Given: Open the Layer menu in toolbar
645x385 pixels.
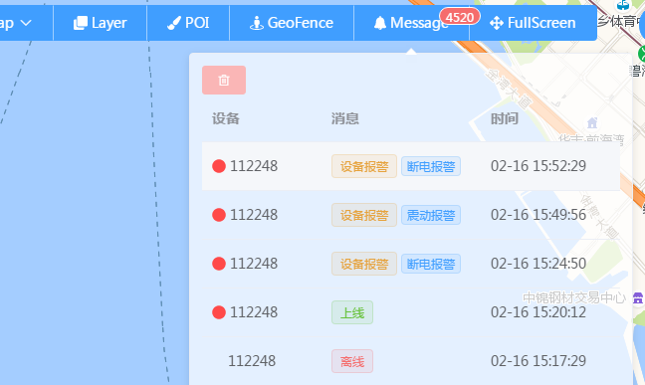Looking at the screenshot, I should point(100,23).
